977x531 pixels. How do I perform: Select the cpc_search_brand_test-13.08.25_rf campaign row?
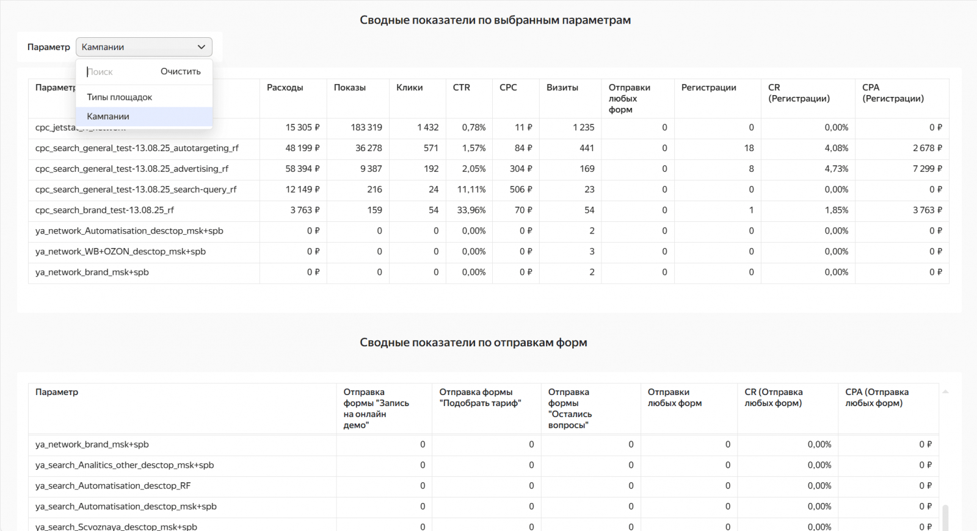point(104,210)
